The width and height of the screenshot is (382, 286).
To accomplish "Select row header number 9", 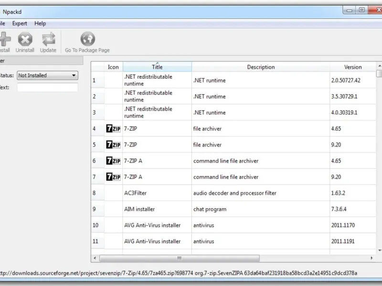I will click(x=98, y=209).
